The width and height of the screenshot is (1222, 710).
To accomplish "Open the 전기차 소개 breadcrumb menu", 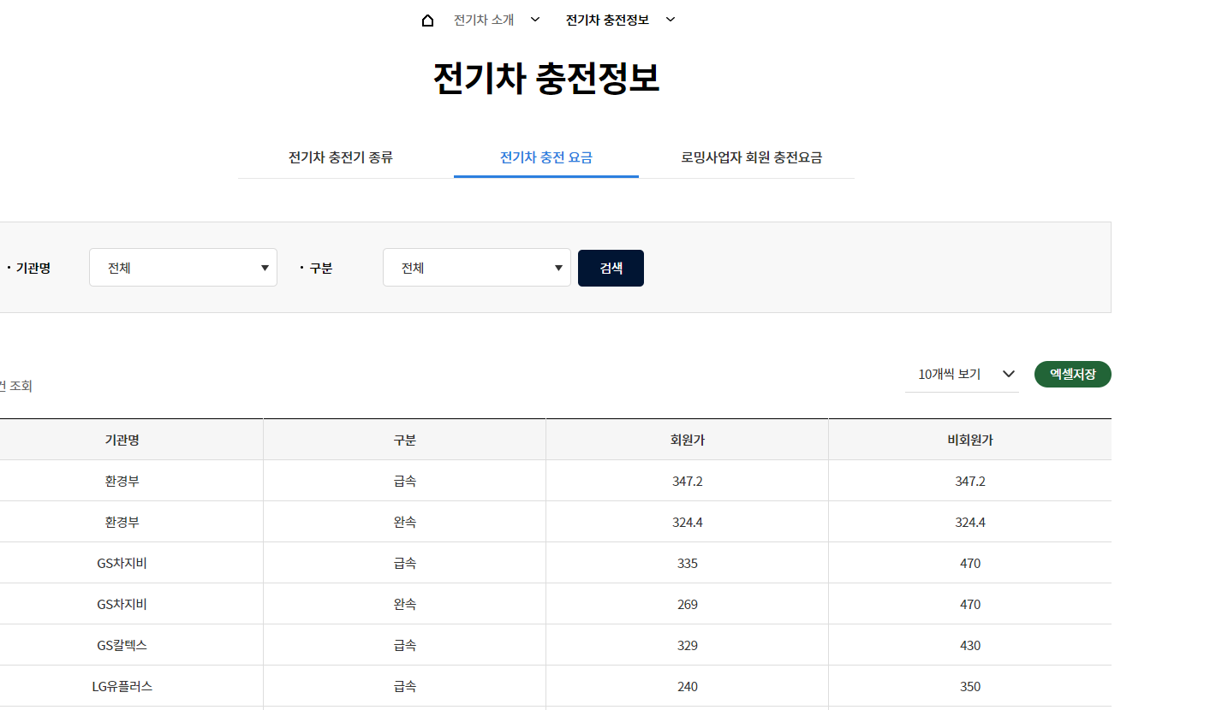I will 484,20.
